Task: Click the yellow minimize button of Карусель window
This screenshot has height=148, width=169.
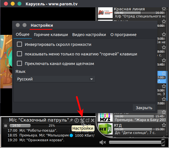Action: (x=13, y=4)
